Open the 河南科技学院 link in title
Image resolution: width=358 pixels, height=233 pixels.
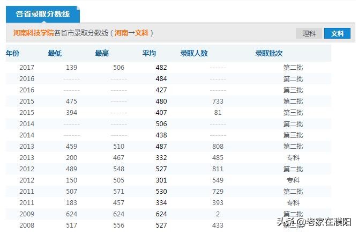pyautogui.click(x=33, y=33)
